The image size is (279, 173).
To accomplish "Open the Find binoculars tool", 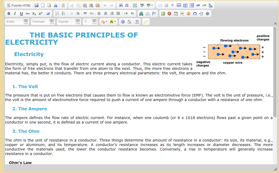I will pyautogui.click(x=121, y=5).
